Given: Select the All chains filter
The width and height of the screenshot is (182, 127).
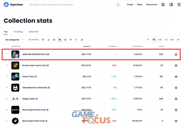Looking at the screenshot, I should coord(34,40).
